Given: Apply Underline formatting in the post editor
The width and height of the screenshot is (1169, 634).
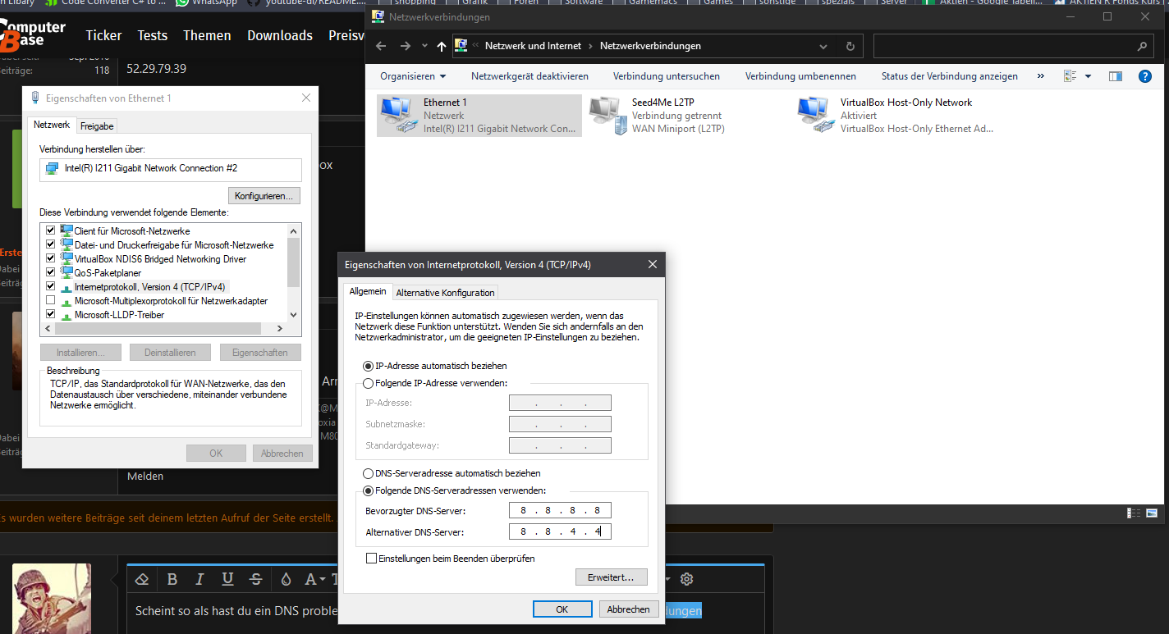Looking at the screenshot, I should click(227, 578).
